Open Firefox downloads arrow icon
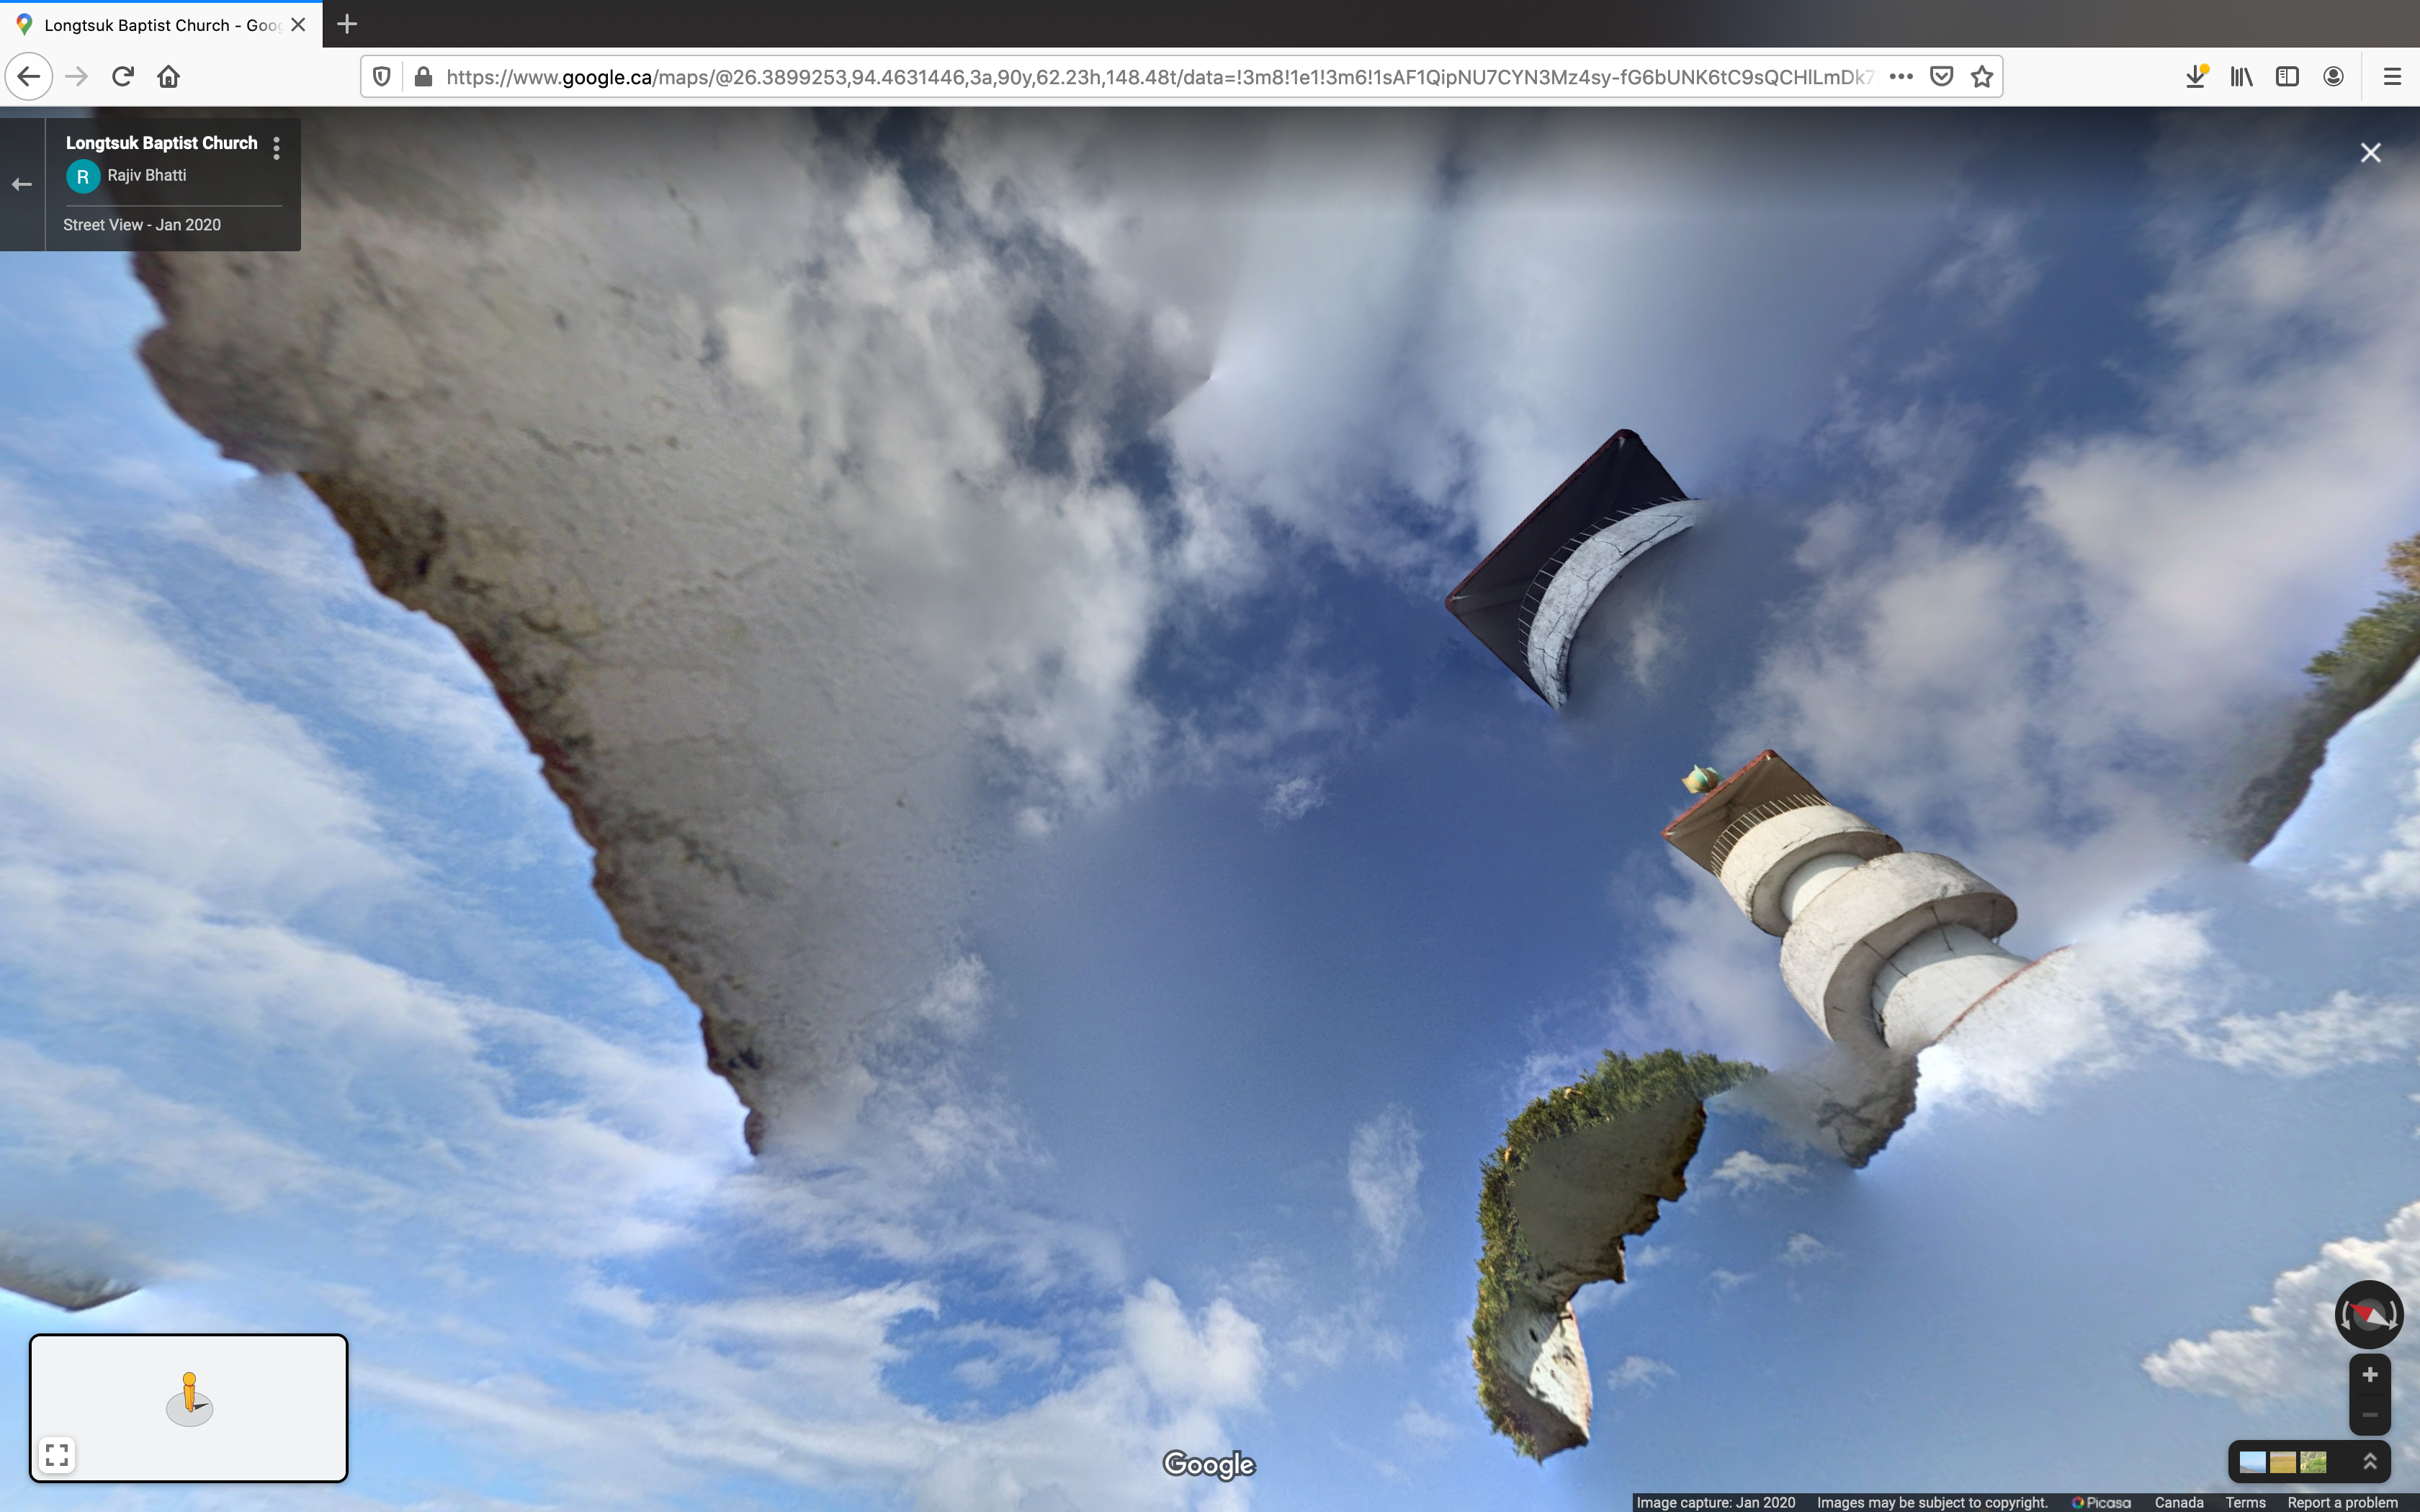This screenshot has height=1512, width=2420. (2195, 77)
